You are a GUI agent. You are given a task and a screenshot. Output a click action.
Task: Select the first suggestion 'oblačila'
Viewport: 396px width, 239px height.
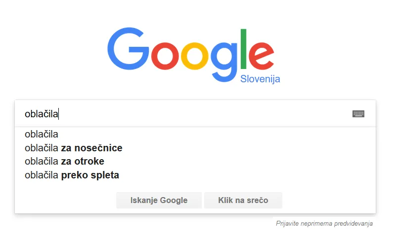42,134
